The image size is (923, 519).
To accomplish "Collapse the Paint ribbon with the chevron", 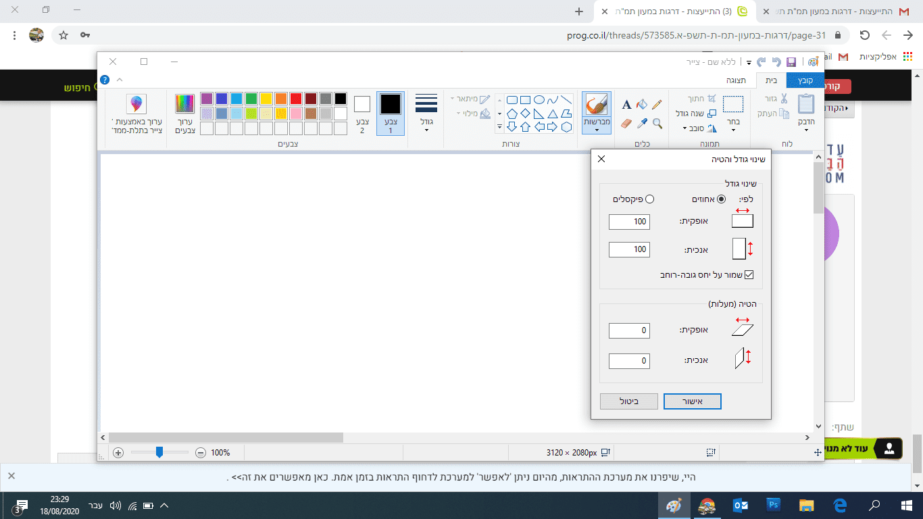I will (x=120, y=80).
